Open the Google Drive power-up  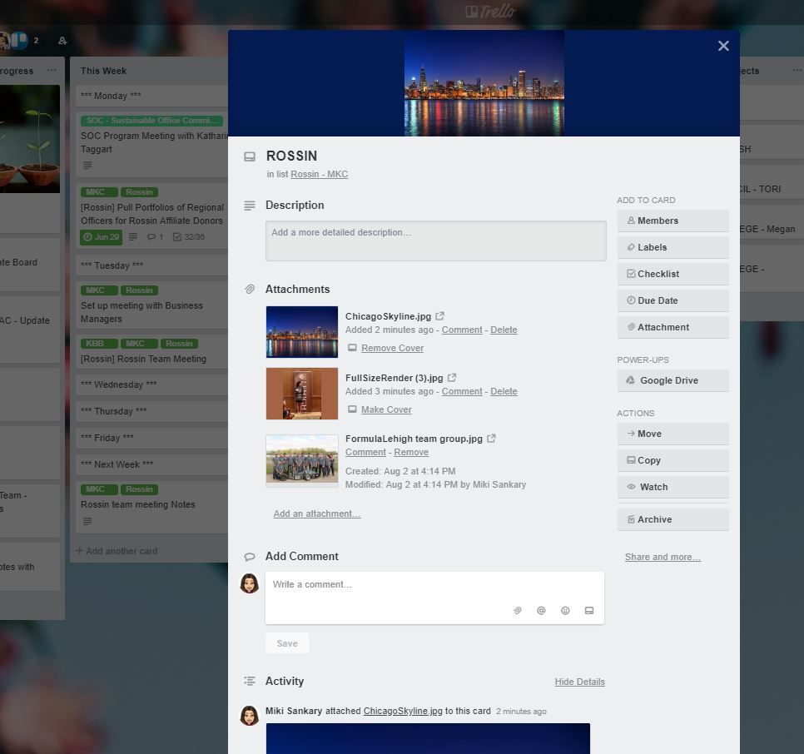pos(672,381)
